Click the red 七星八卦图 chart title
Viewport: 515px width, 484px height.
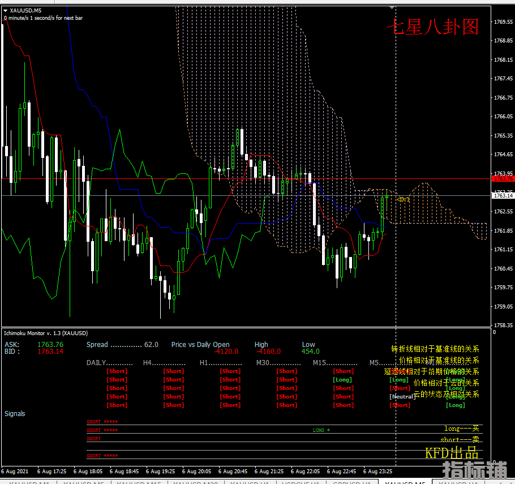pos(433,27)
